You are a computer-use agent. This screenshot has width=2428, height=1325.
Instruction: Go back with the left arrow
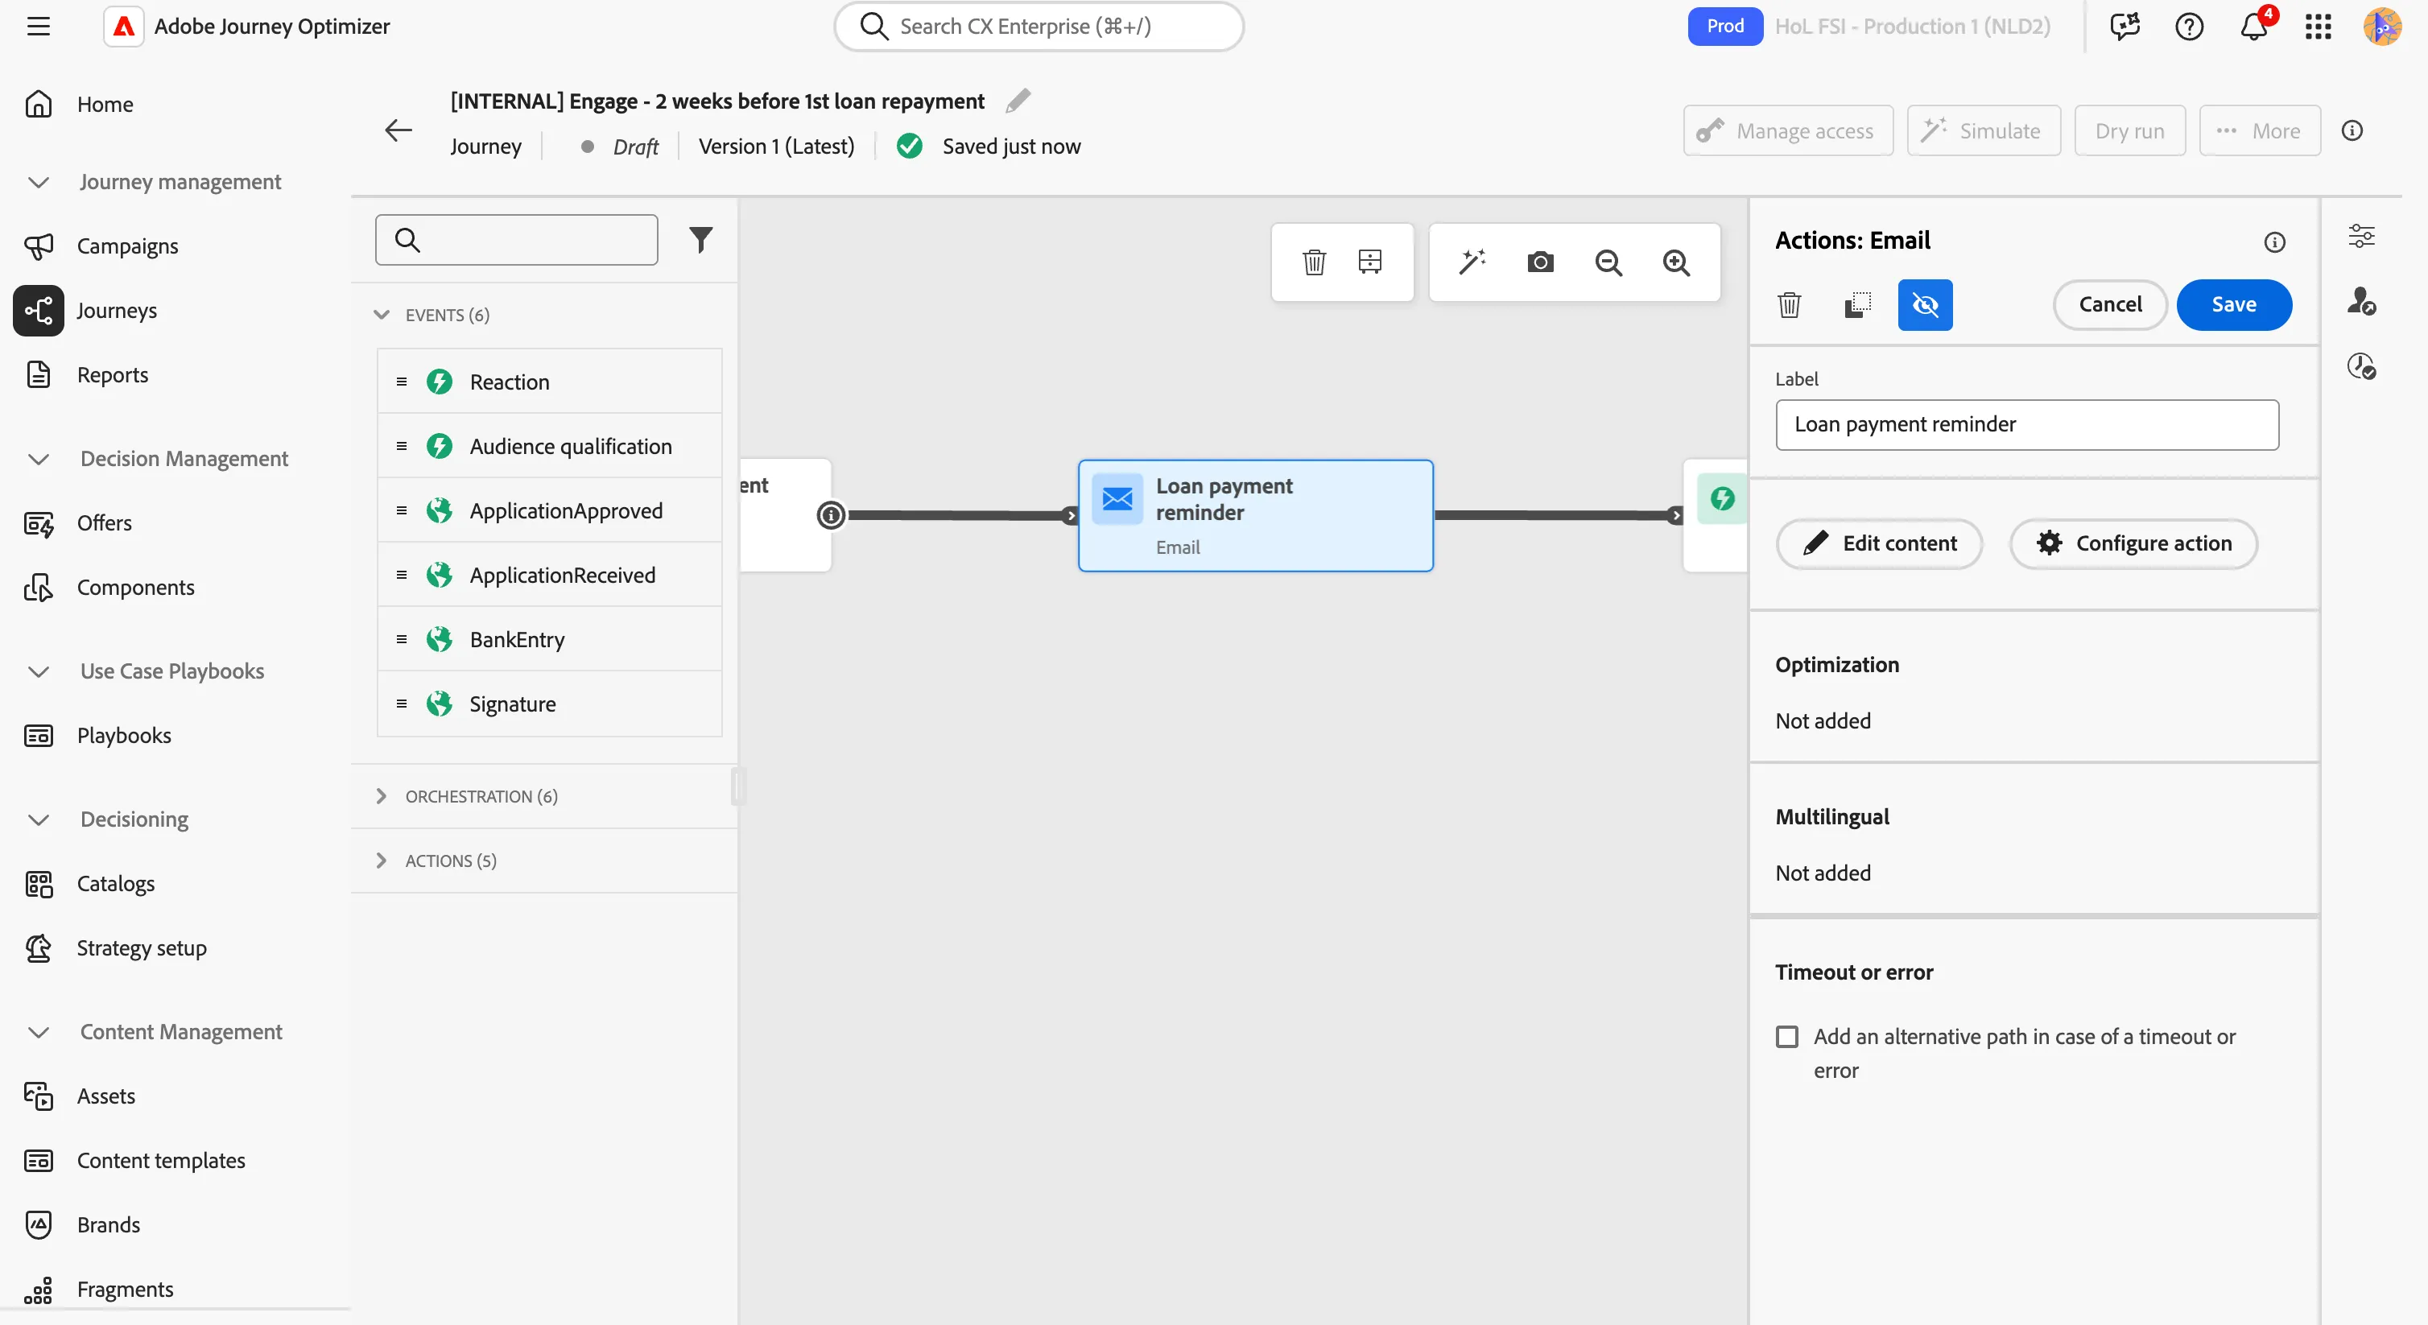coord(398,130)
